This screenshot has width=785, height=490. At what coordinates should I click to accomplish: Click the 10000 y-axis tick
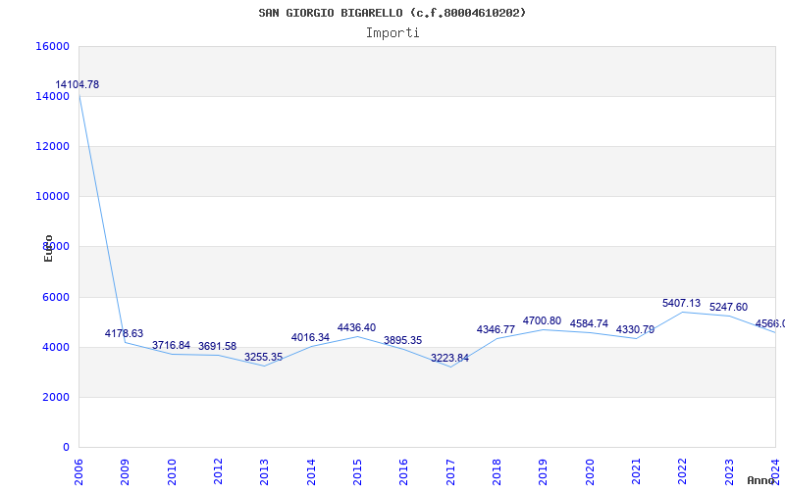53,196
